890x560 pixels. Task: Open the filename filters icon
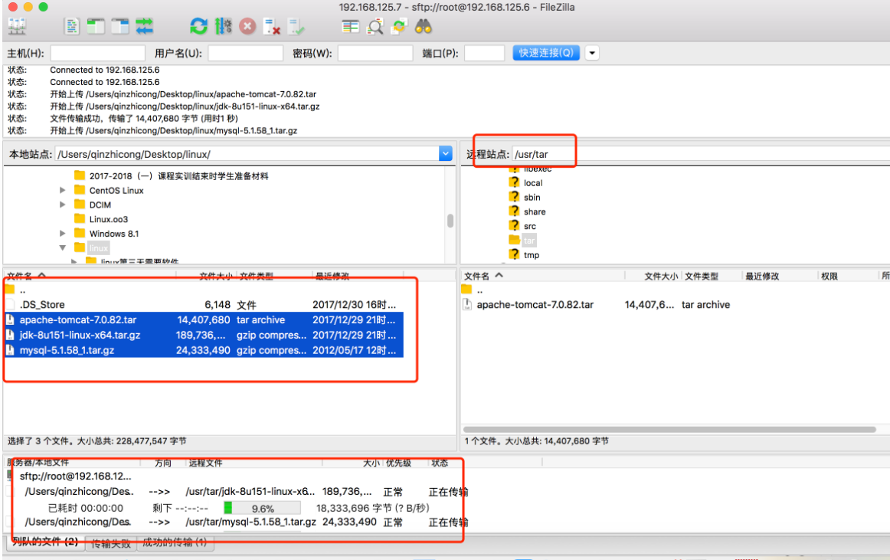(x=351, y=27)
